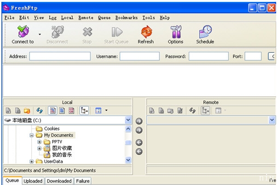Click the Remote view style grid icon

pos(218,111)
